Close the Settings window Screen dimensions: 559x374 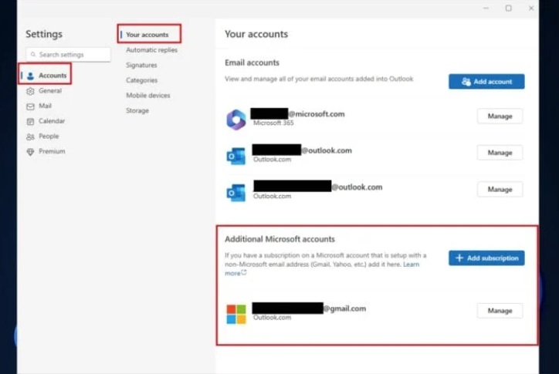coord(531,8)
